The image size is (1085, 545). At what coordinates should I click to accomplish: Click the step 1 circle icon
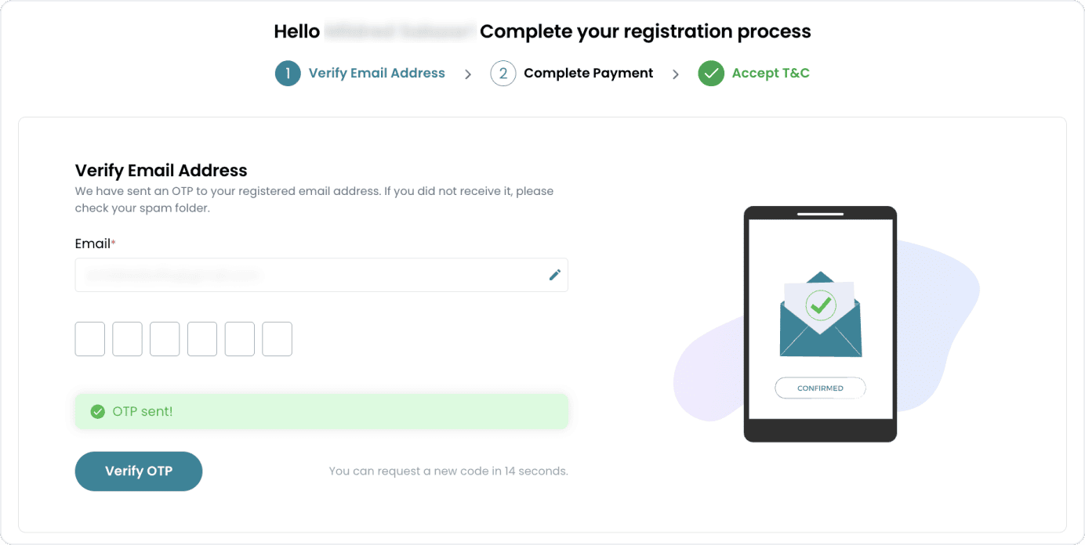[288, 74]
